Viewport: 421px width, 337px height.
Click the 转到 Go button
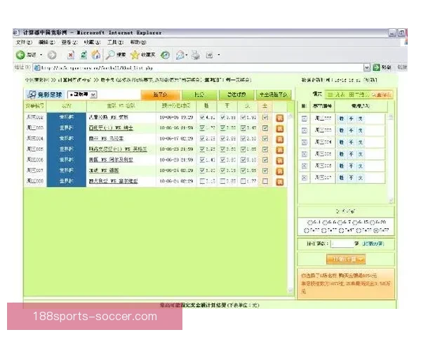382,67
